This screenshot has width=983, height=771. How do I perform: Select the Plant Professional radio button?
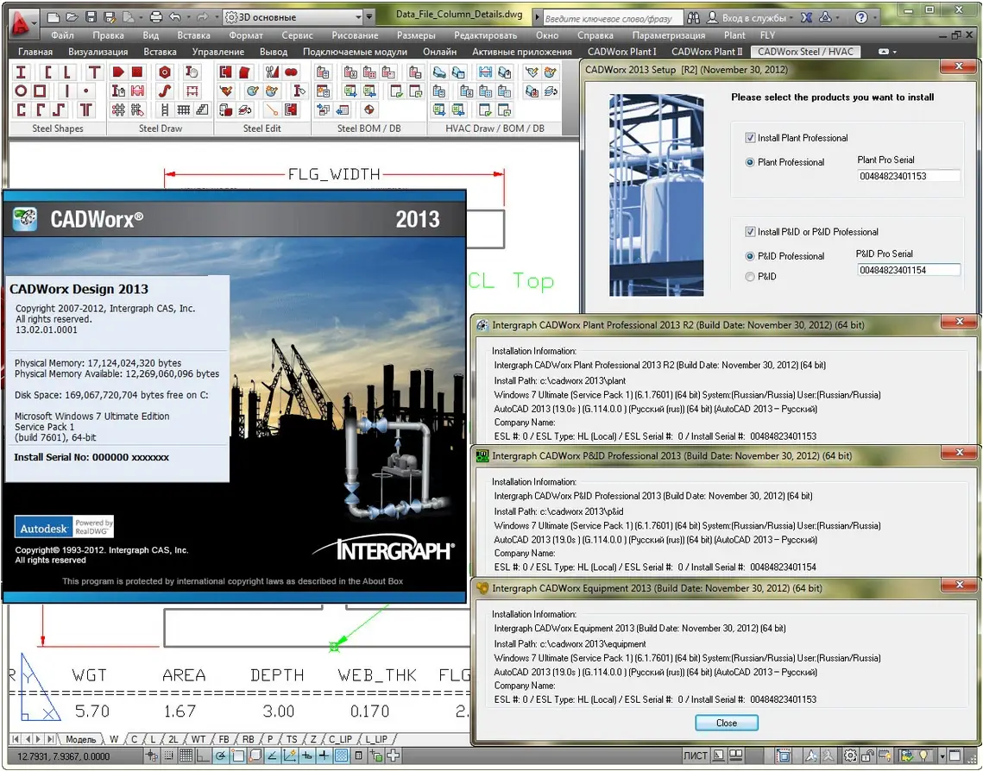(x=750, y=162)
